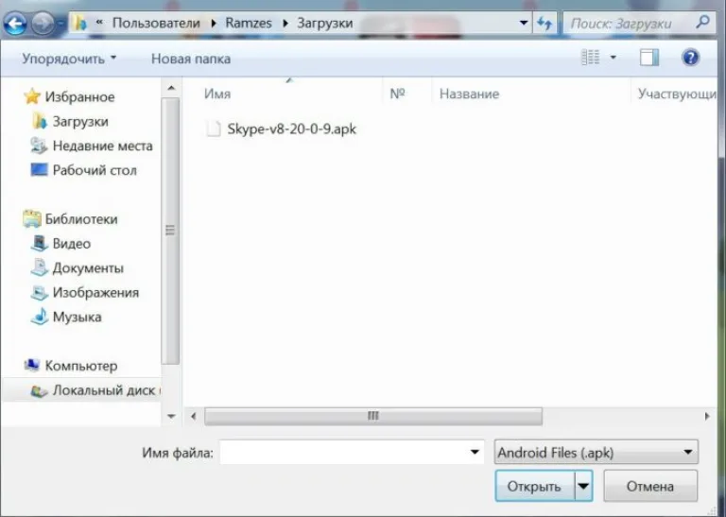This screenshot has width=726, height=517.
Task: Go back using the back arrow
Action: point(15,23)
